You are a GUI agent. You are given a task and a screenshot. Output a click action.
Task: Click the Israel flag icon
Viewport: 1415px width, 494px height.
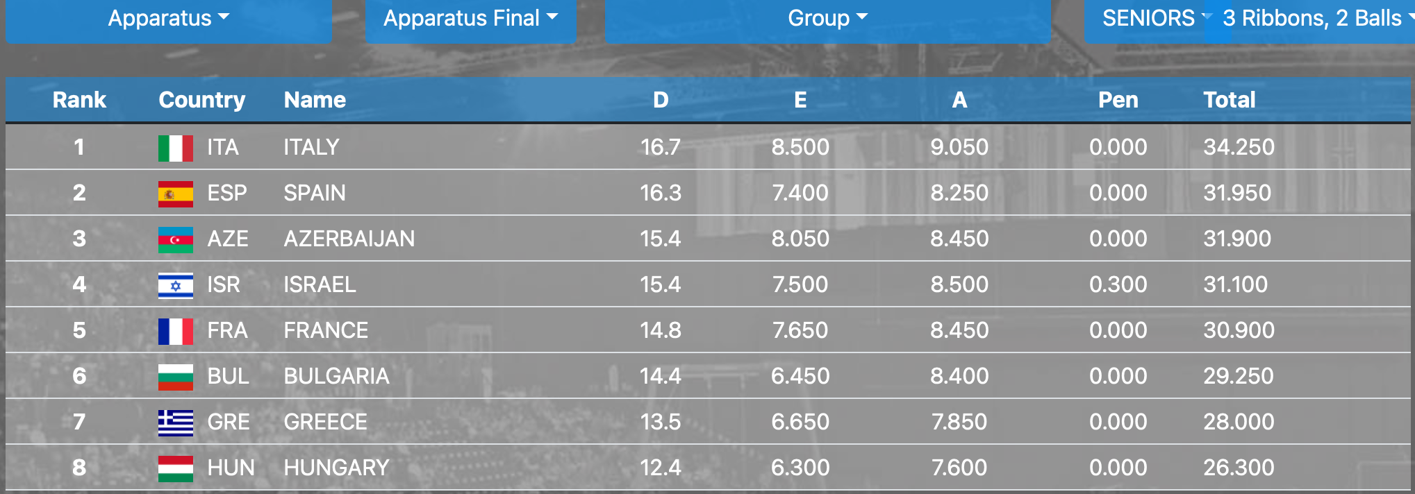point(175,285)
